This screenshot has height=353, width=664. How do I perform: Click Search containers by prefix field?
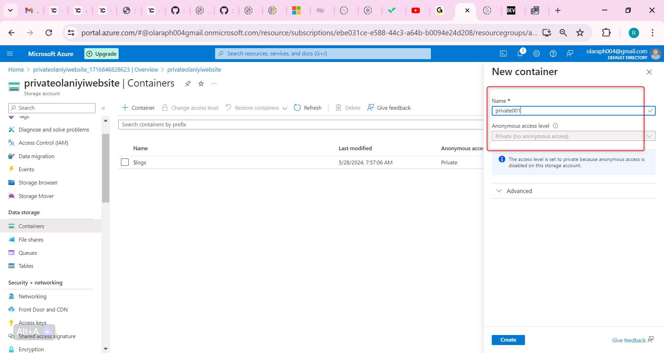[301, 125]
